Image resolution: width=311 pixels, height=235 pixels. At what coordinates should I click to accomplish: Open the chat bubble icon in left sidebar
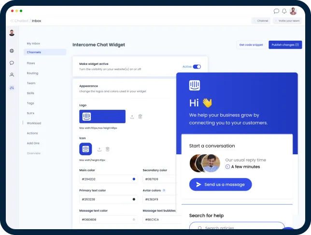12,63
